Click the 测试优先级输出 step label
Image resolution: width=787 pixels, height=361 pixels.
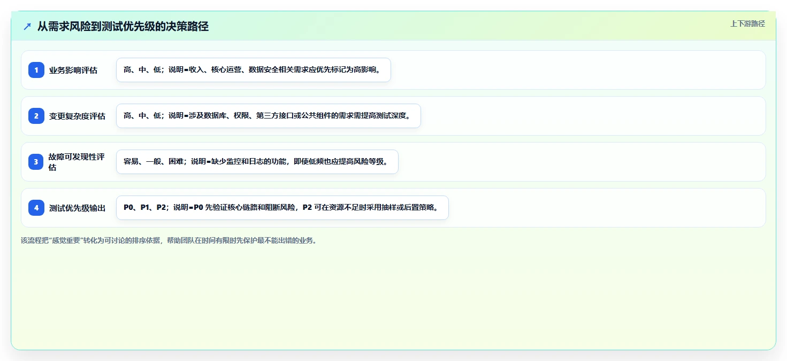[x=78, y=208]
